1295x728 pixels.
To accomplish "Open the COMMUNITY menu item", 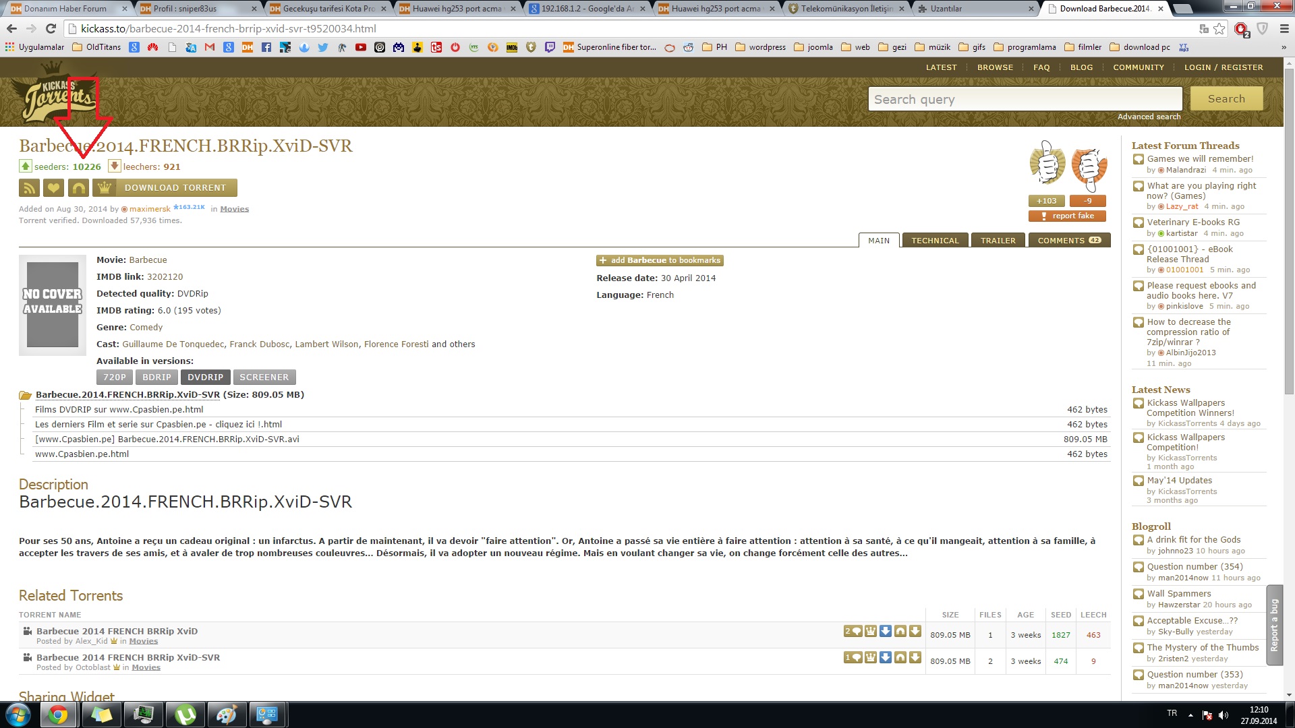I will click(1139, 67).
